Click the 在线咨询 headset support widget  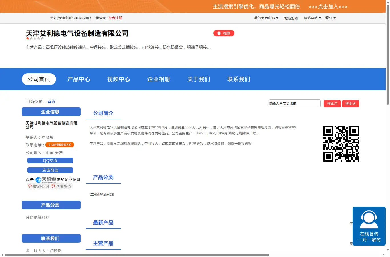(369, 226)
